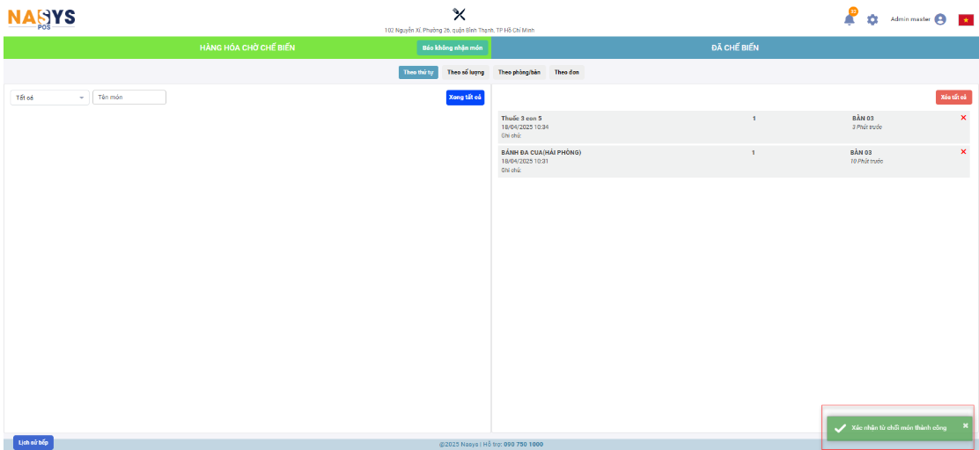Image resolution: width=979 pixels, height=450 pixels.
Task: Open the settings gear
Action: (872, 19)
